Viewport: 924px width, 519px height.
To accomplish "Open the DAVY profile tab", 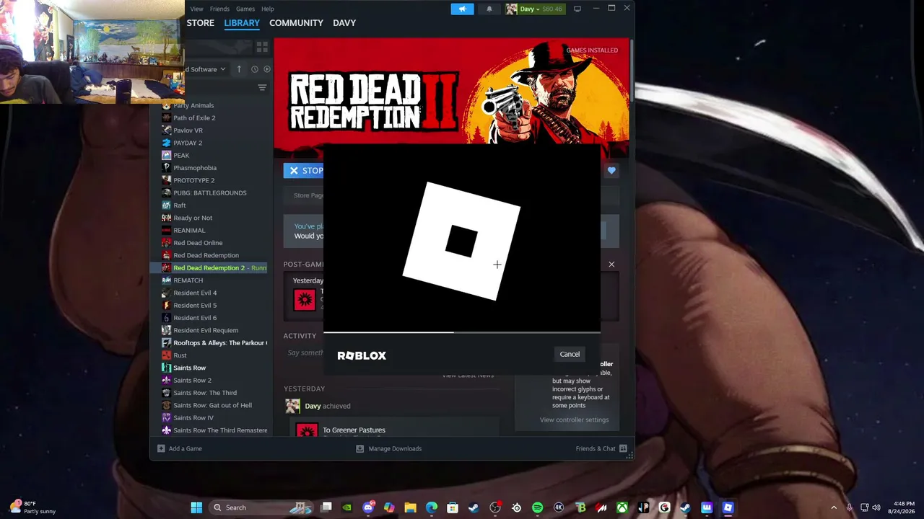I will (344, 23).
